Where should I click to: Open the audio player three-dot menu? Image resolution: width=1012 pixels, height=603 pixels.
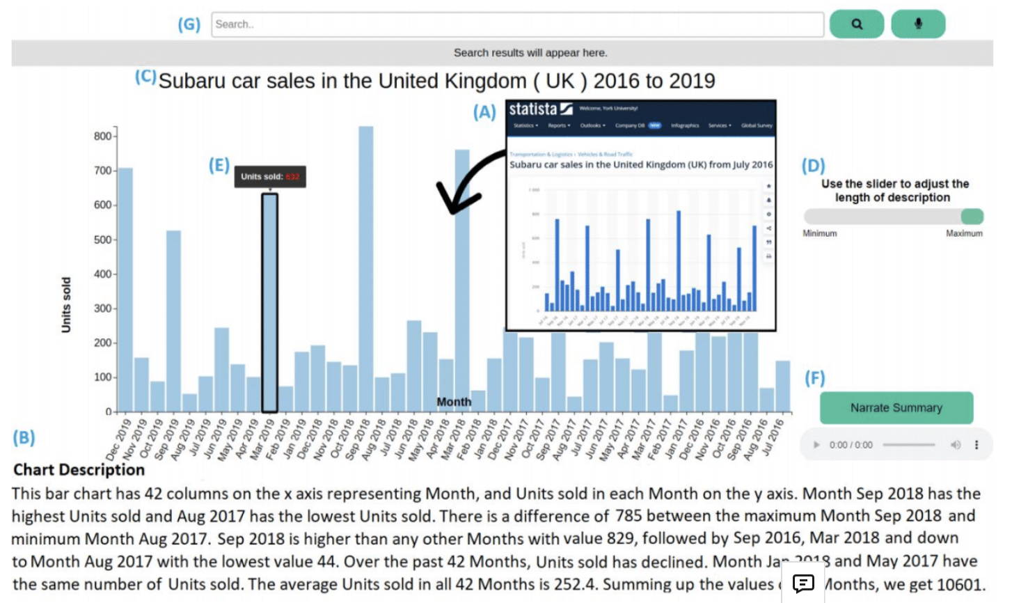[977, 445]
